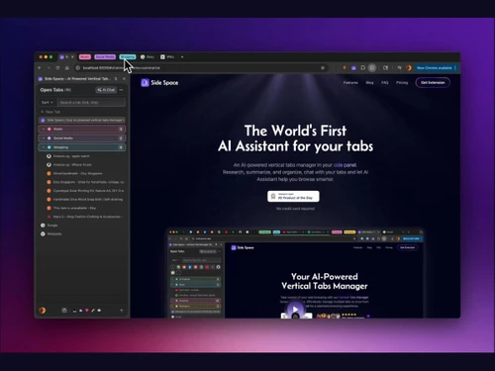The height and width of the screenshot is (371, 495).
Task: Click the Music tab group chip in tab strip
Action: pyautogui.click(x=85, y=57)
